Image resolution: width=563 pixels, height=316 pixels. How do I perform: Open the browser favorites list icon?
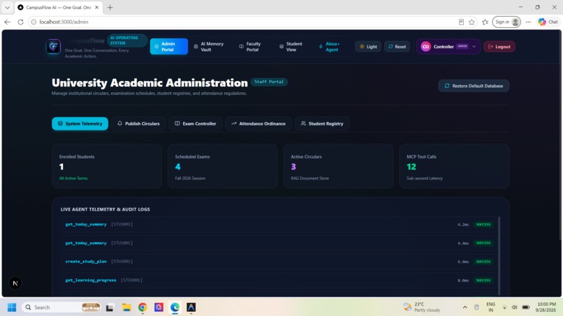tap(485, 22)
